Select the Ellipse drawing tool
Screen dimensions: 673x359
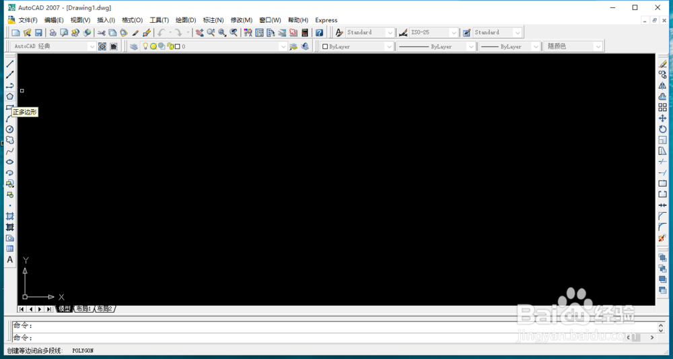[x=10, y=162]
